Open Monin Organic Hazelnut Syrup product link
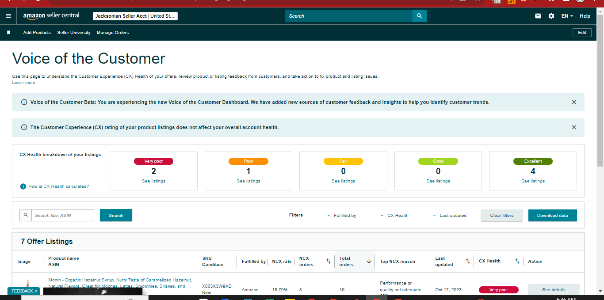This screenshot has height=300, width=604. tap(120, 283)
